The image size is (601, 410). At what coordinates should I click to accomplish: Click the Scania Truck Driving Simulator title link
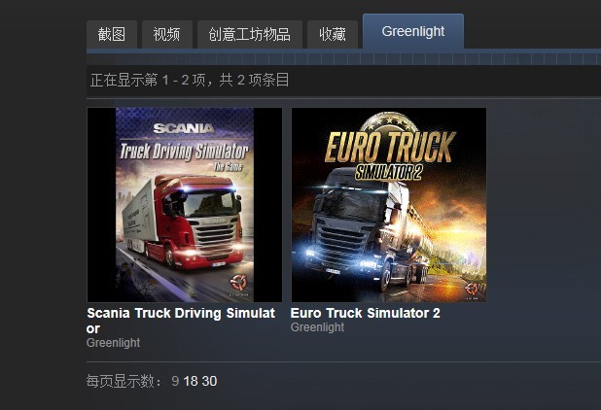[181, 321]
